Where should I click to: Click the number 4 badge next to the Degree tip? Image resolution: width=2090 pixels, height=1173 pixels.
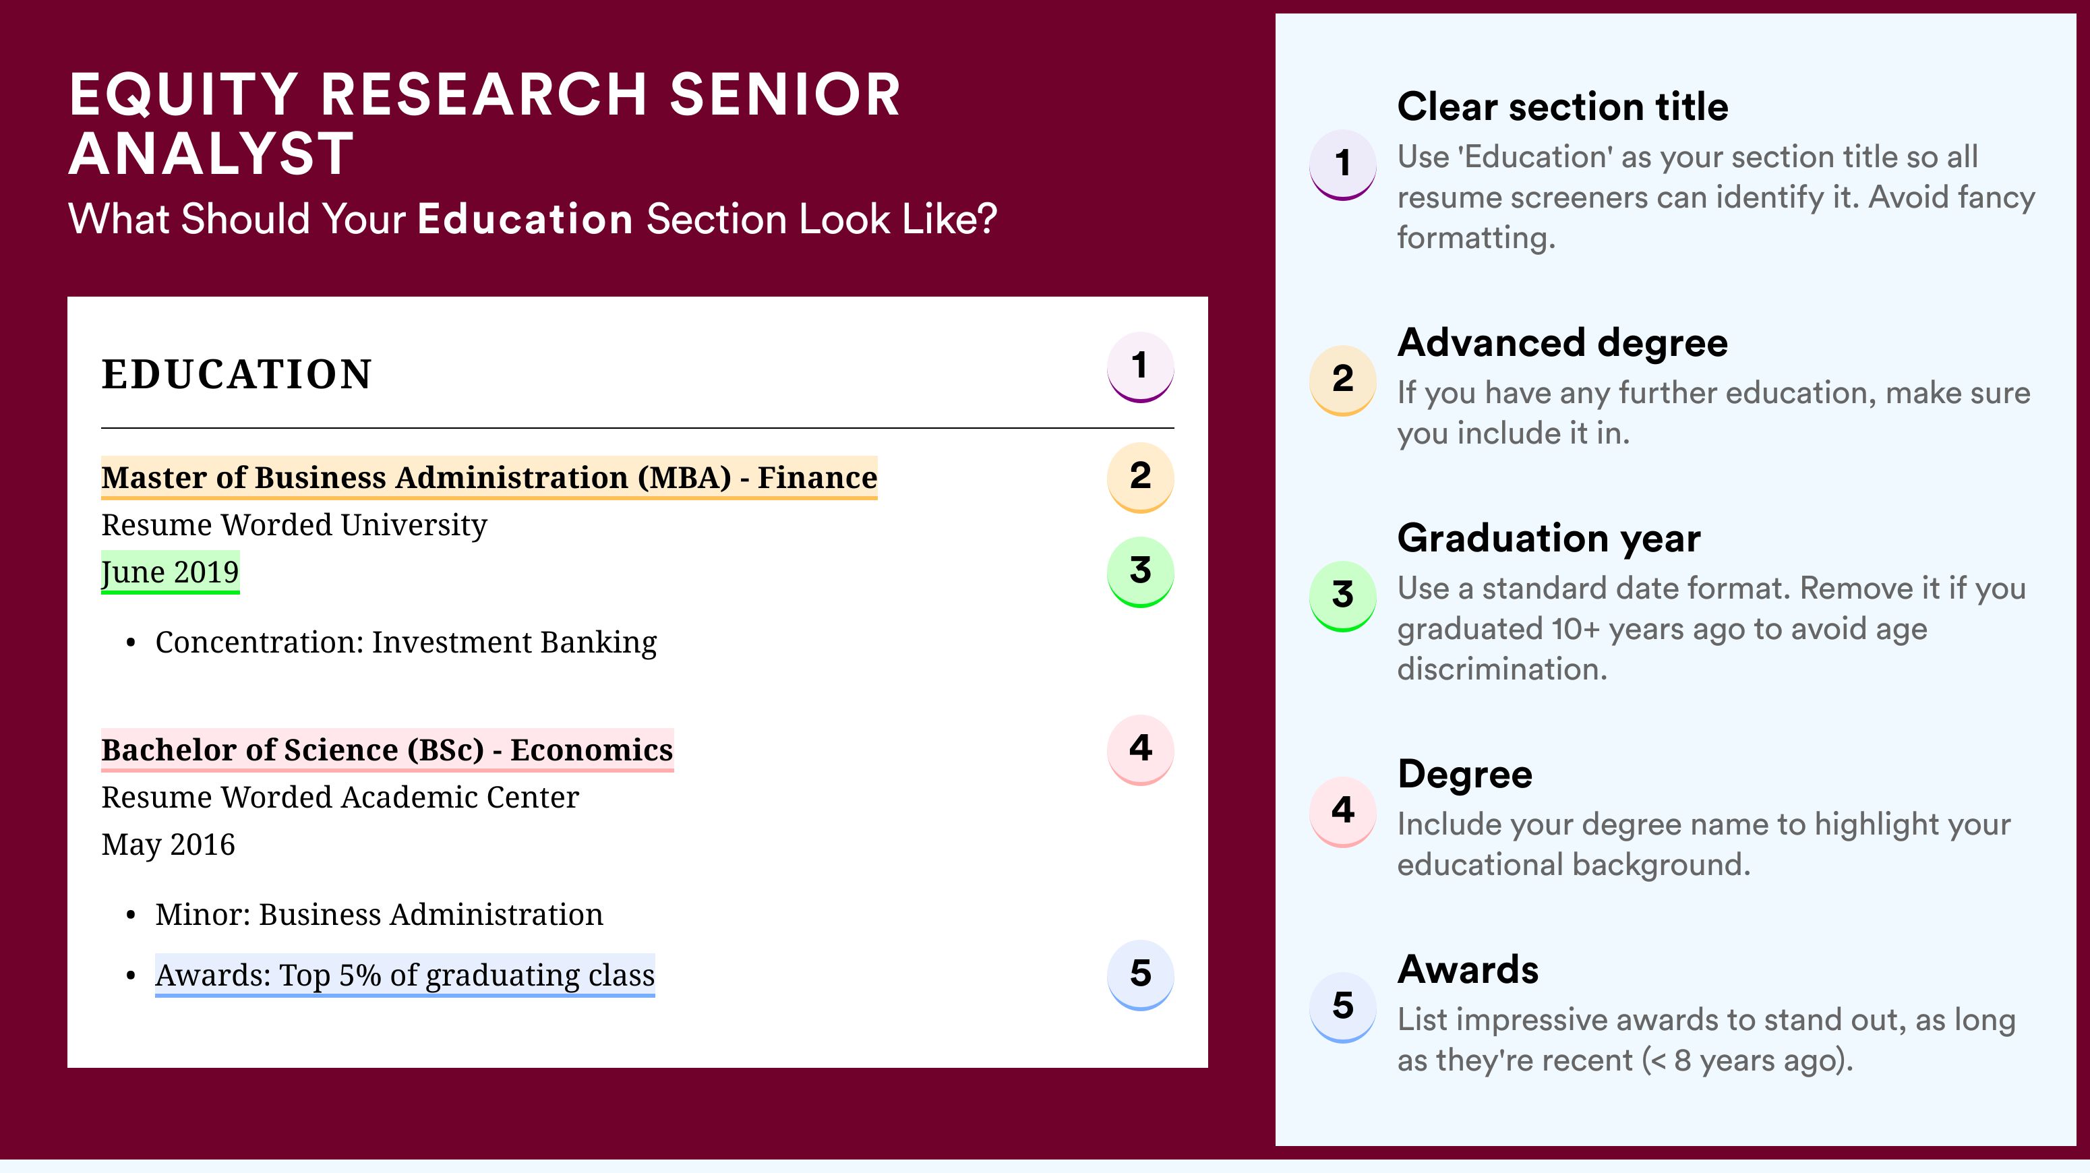click(x=1343, y=811)
